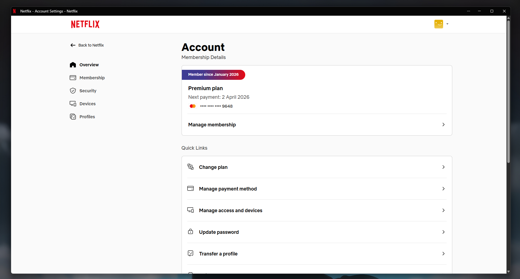This screenshot has width=520, height=279.
Task: Expand the Manage access and devices chevron
Action: (443, 211)
